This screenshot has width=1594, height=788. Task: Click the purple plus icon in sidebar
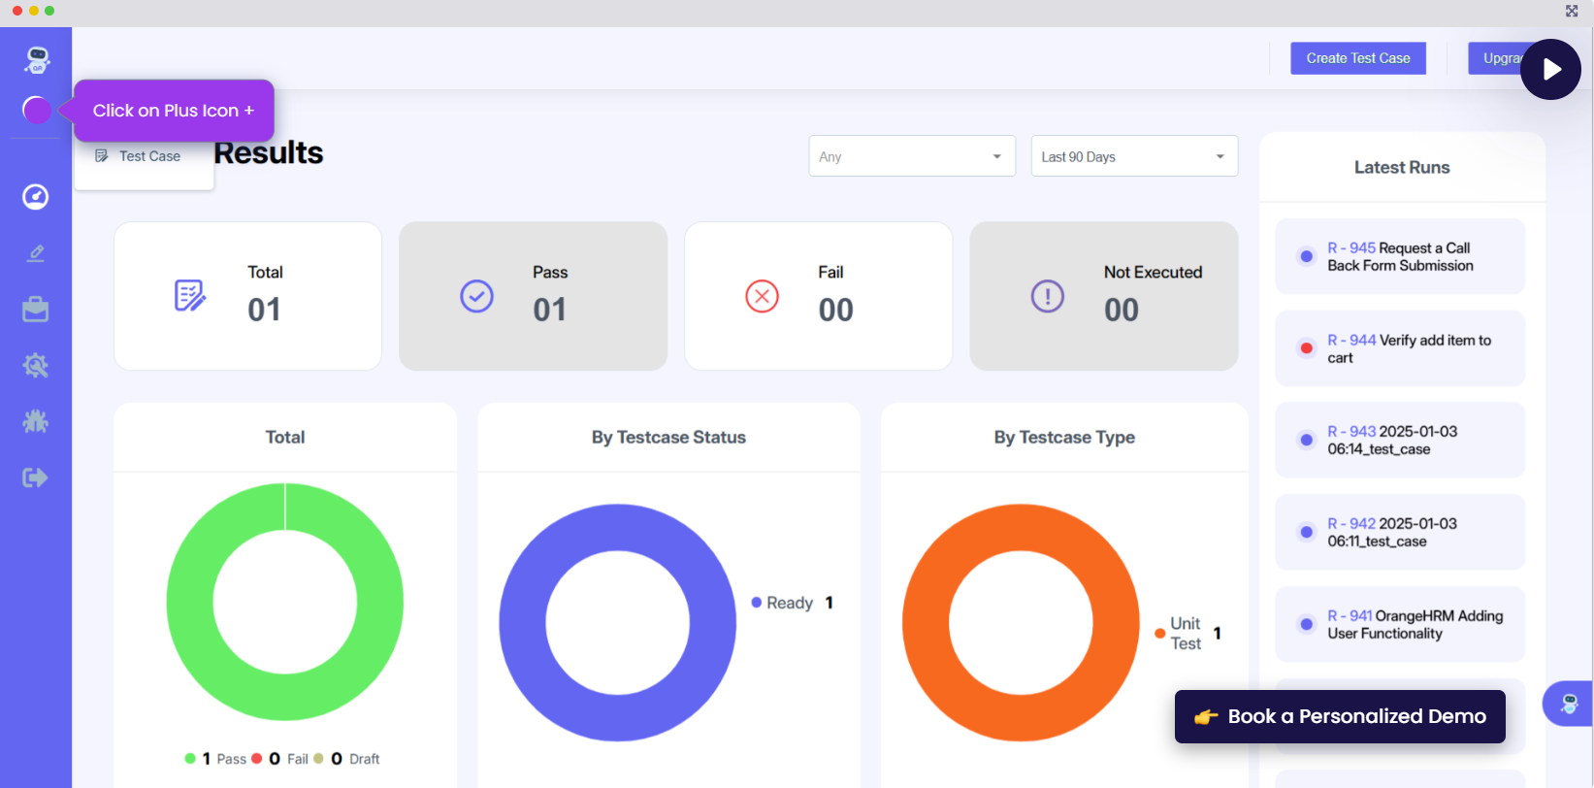point(37,110)
